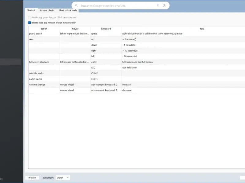
Task: Open the Shortcut:lock mode tab
Action: click(68, 10)
